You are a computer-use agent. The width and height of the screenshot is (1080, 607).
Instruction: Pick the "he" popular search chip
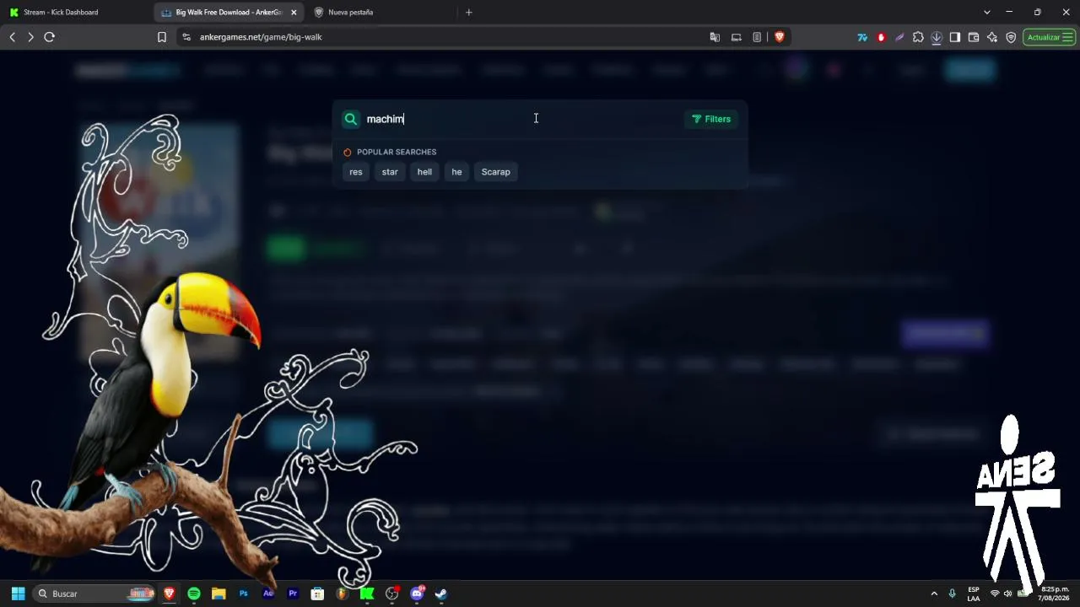pyautogui.click(x=456, y=172)
